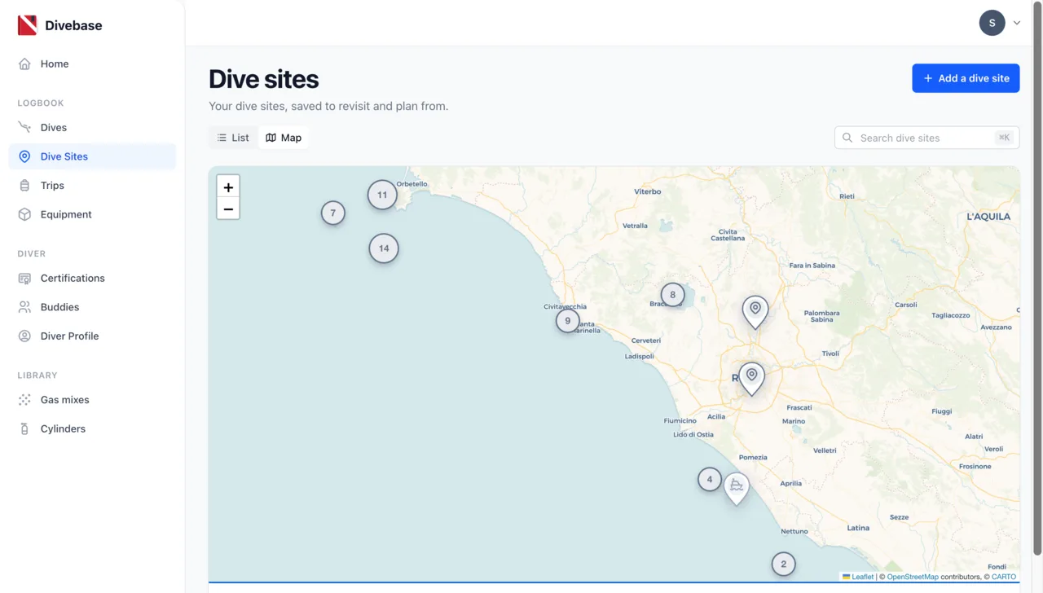Zoom out the map with minus

pyautogui.click(x=228, y=209)
